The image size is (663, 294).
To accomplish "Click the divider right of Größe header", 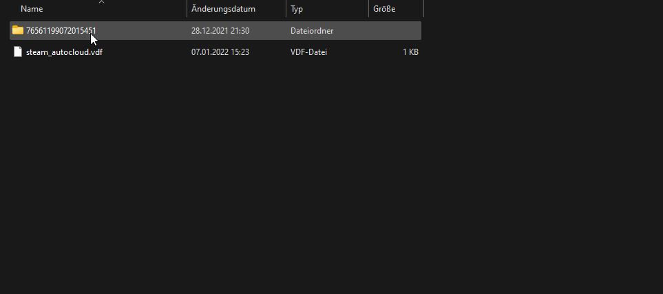I will tap(423, 8).
